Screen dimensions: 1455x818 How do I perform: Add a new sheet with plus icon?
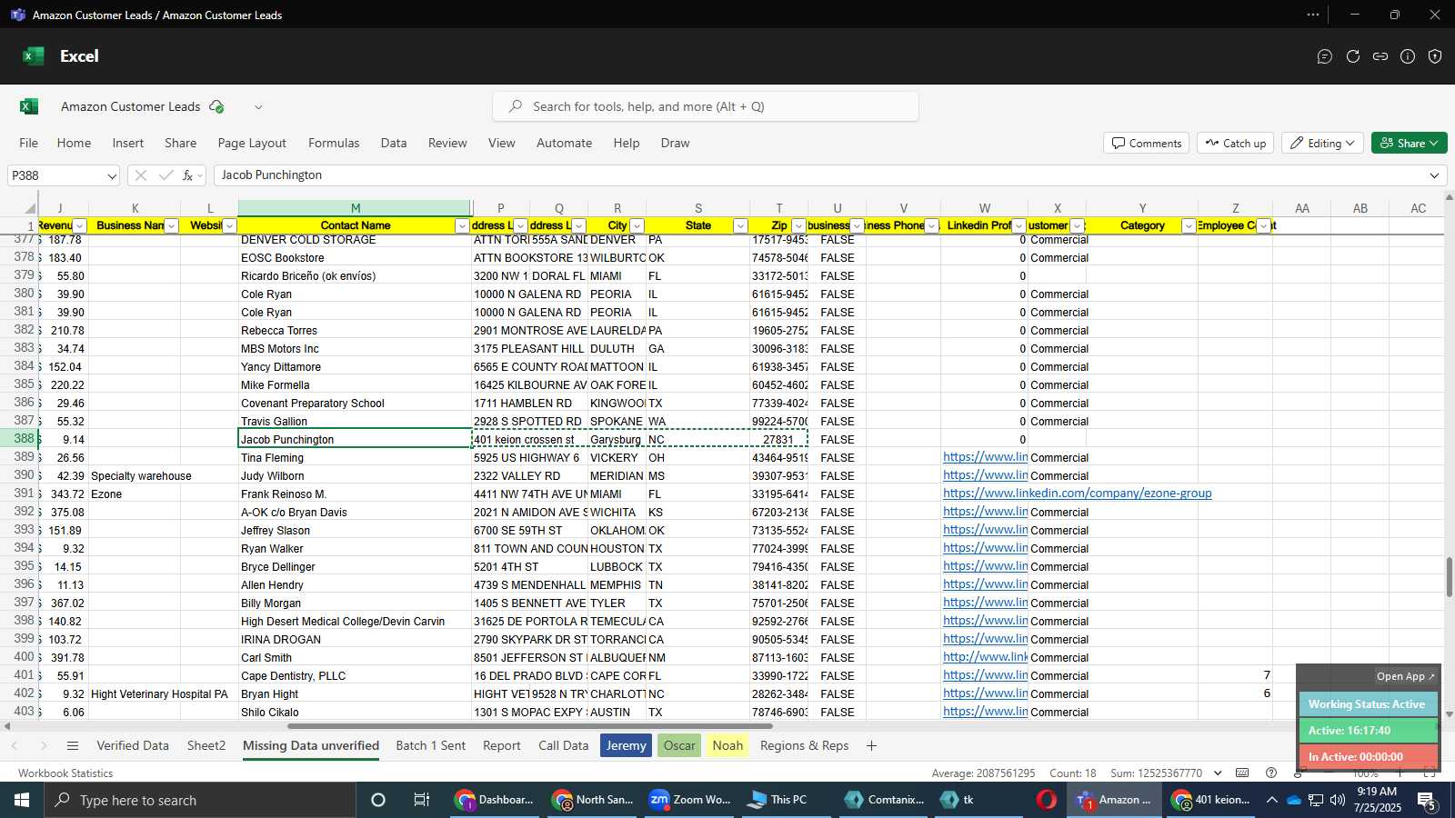click(871, 745)
